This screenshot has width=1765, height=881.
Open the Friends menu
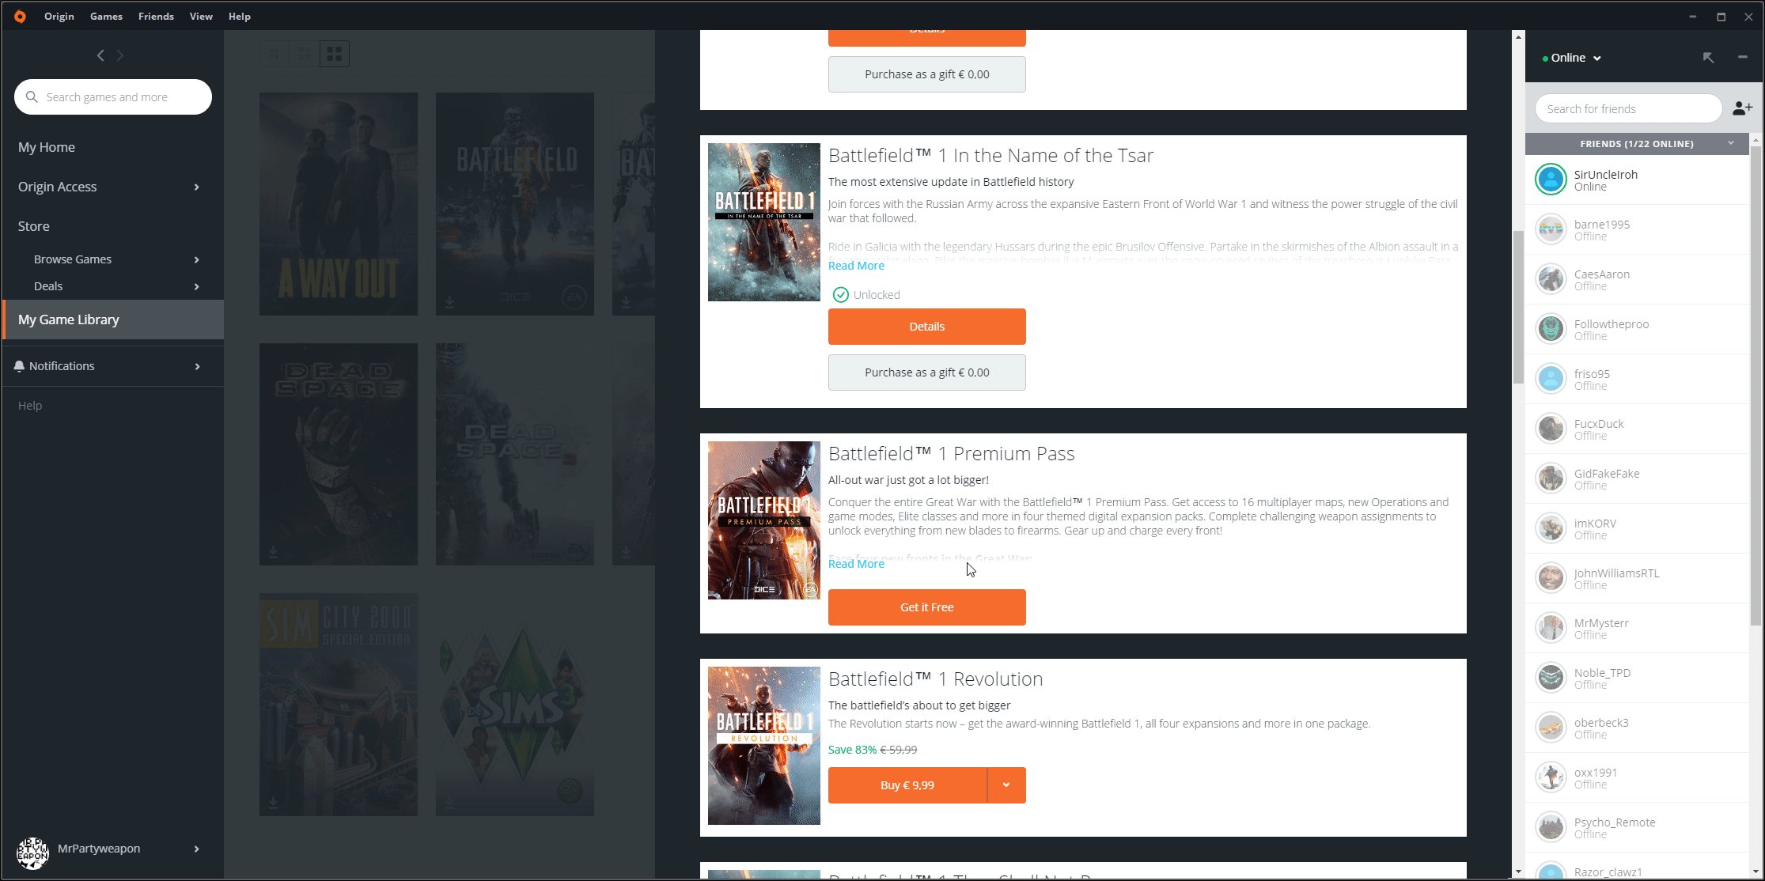coord(156,16)
